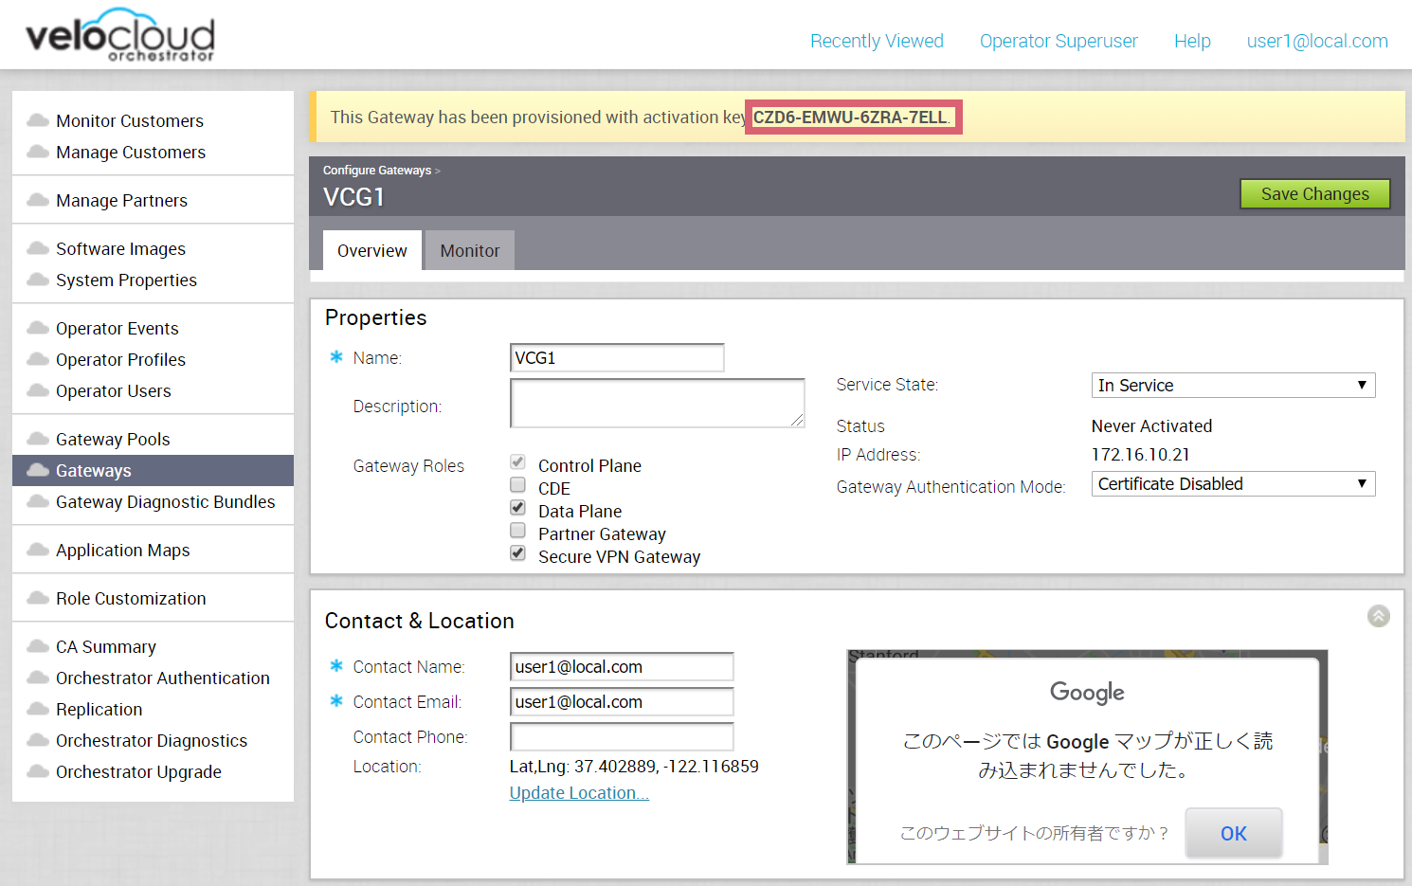
Task: Click the cloud icon beside Orchestrator Upgrade
Action: (x=38, y=771)
